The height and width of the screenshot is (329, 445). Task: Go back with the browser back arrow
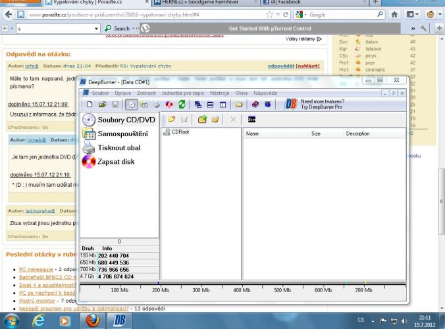click(x=9, y=14)
